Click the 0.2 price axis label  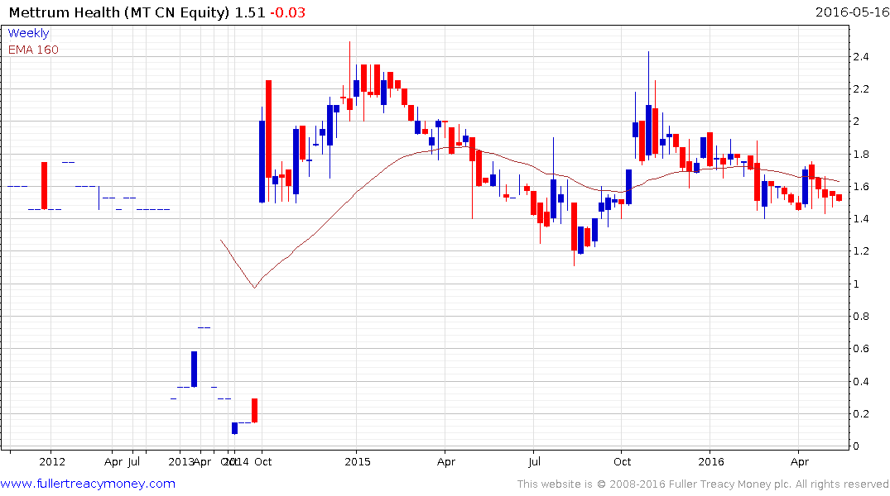click(860, 414)
